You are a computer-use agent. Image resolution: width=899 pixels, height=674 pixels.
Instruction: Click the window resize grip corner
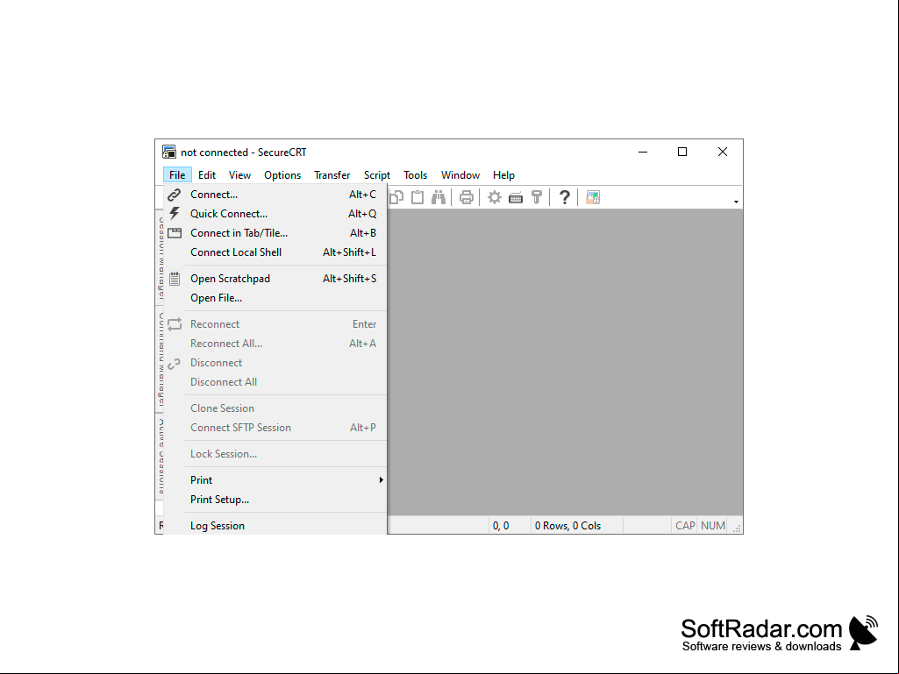[x=738, y=529]
